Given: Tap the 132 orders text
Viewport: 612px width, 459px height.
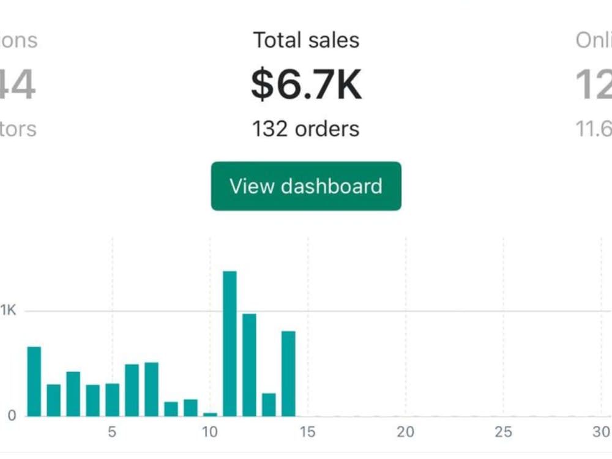Looking at the screenshot, I should coord(305,129).
